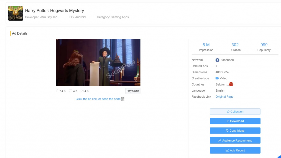Click the Copy Ideas button

(235, 131)
